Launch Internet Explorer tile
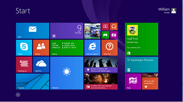Screen dimensions: 183x102 (92, 48)
